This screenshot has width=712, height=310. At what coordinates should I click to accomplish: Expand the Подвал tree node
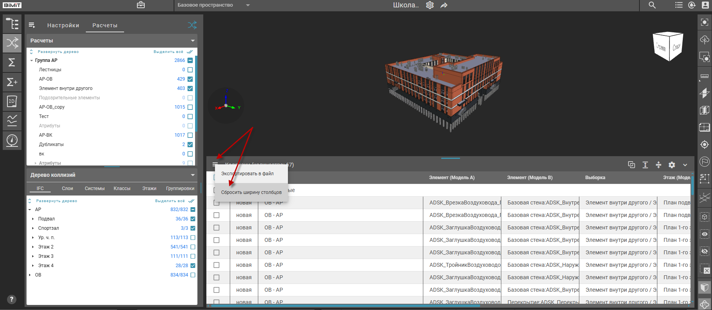tap(33, 219)
